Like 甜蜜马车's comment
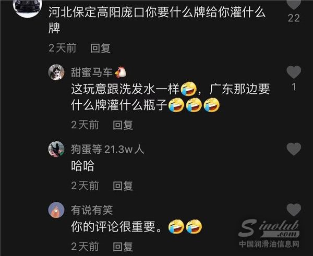This screenshot has height=256, width=313. coord(294,72)
